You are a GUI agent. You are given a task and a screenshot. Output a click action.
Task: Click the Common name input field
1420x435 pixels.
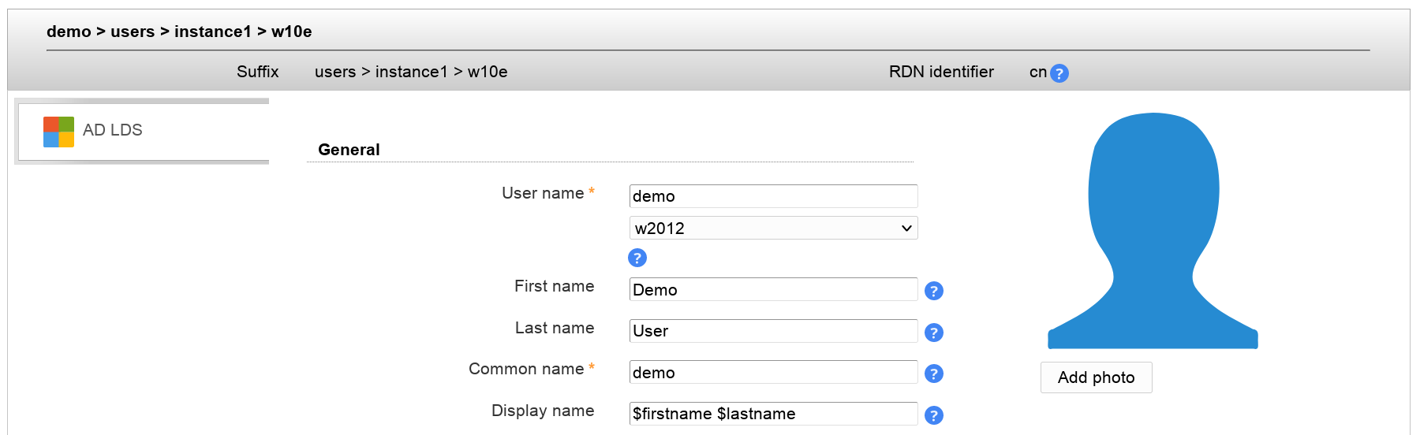(x=773, y=373)
